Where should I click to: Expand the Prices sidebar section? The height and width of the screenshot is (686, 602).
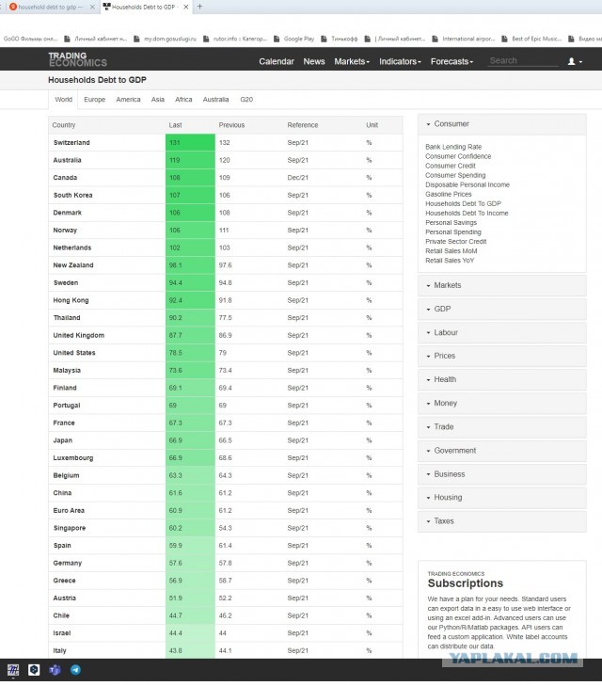pos(502,356)
